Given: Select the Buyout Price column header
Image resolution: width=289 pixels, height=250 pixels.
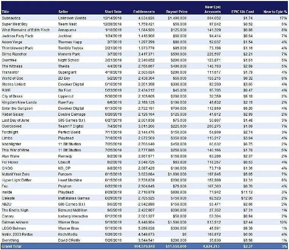Looking at the screenshot, I should point(177,12).
